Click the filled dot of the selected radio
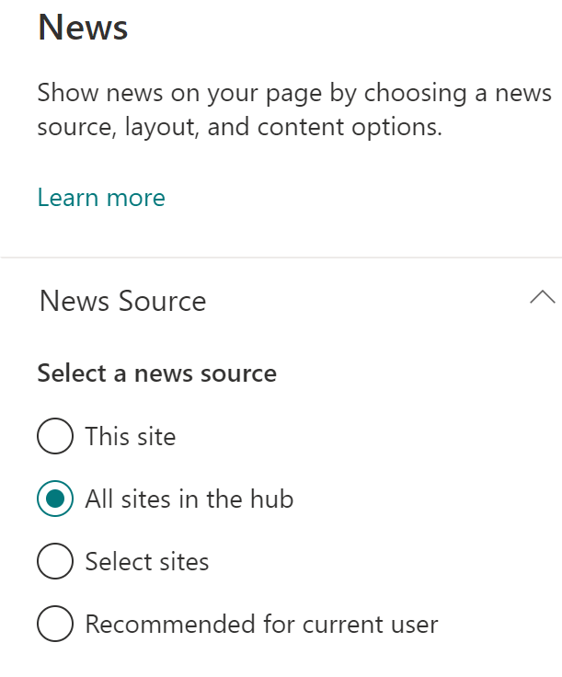This screenshot has height=677, width=562. 55,499
